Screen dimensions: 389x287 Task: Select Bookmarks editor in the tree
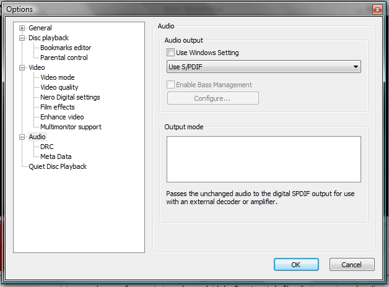tap(66, 48)
